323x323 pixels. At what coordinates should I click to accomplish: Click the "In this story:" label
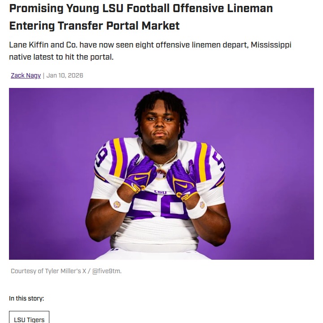pos(26,298)
